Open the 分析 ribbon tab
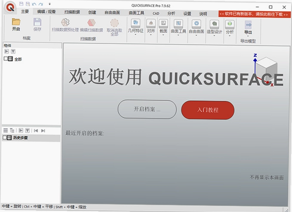Viewport: 292px width, 212px height. click(x=171, y=13)
